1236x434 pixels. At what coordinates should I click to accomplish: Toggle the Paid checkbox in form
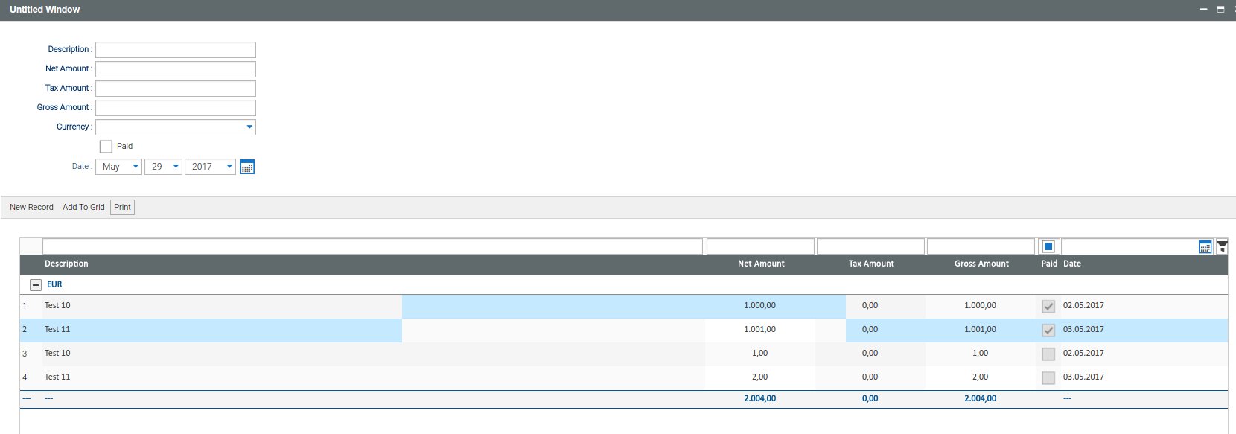tap(106, 147)
